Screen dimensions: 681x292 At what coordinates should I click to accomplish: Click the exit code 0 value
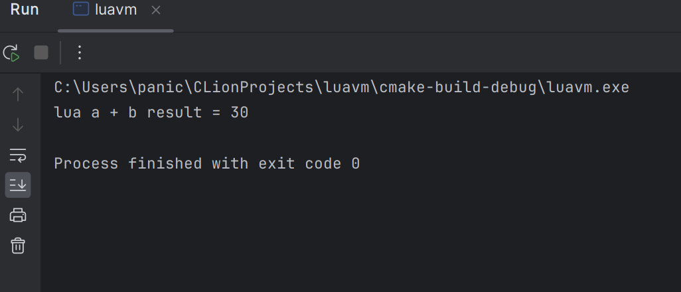tap(355, 164)
